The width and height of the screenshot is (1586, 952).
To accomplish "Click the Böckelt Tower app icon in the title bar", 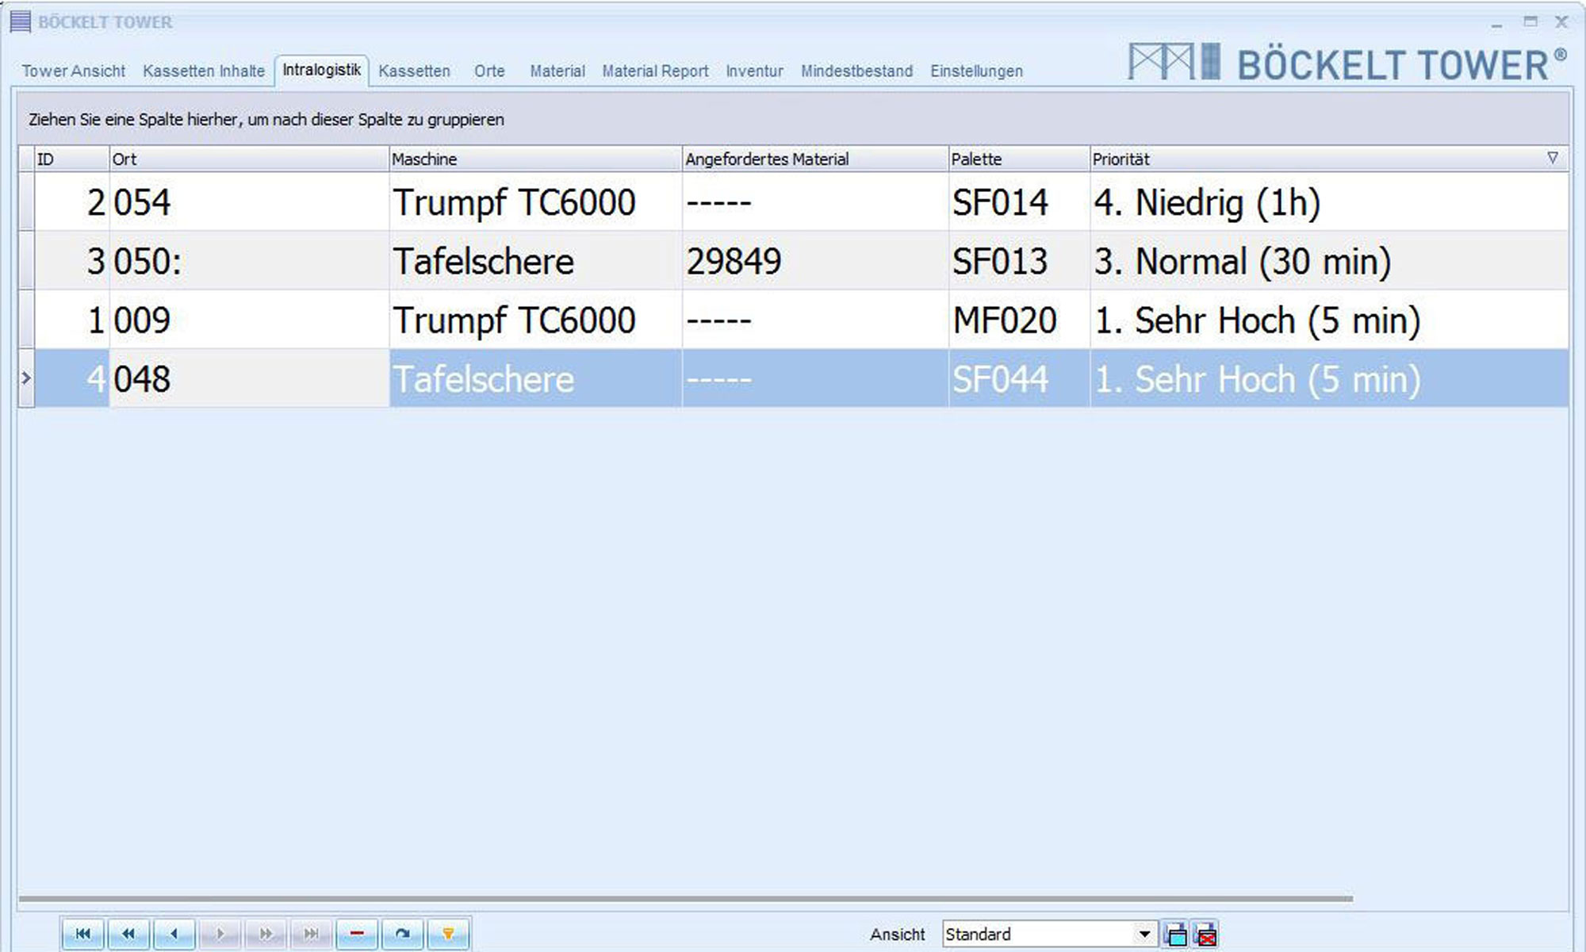I will [21, 21].
